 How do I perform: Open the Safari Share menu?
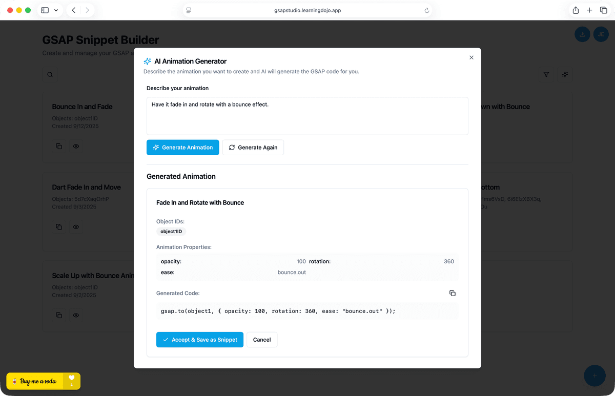[576, 10]
